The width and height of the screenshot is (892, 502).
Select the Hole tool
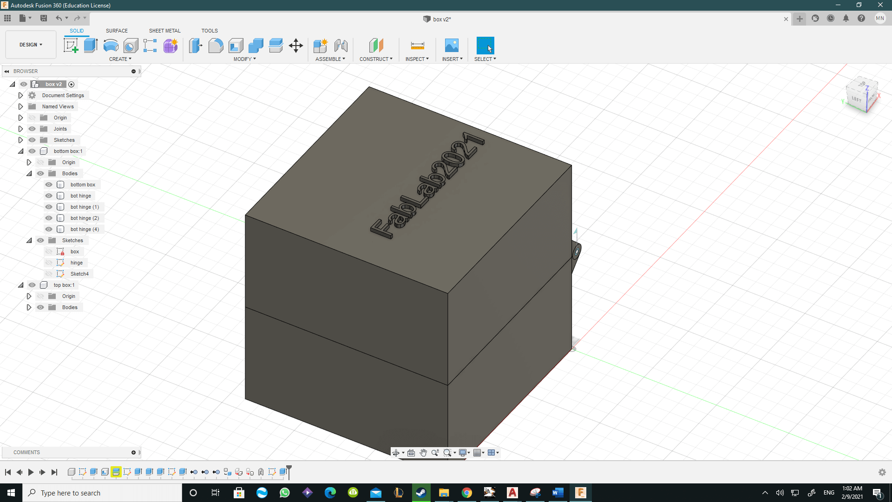131,46
